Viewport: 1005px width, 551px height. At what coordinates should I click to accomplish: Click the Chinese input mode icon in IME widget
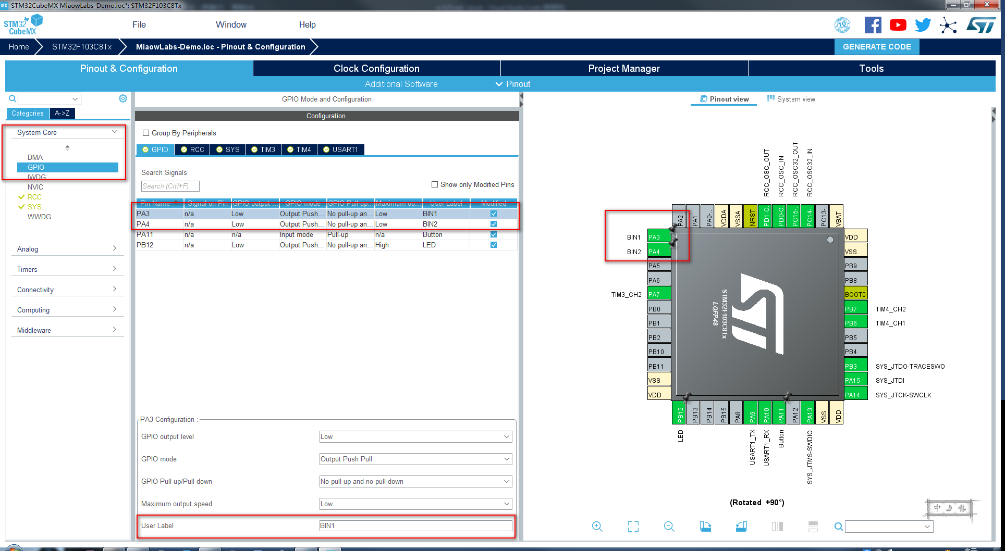coord(937,508)
